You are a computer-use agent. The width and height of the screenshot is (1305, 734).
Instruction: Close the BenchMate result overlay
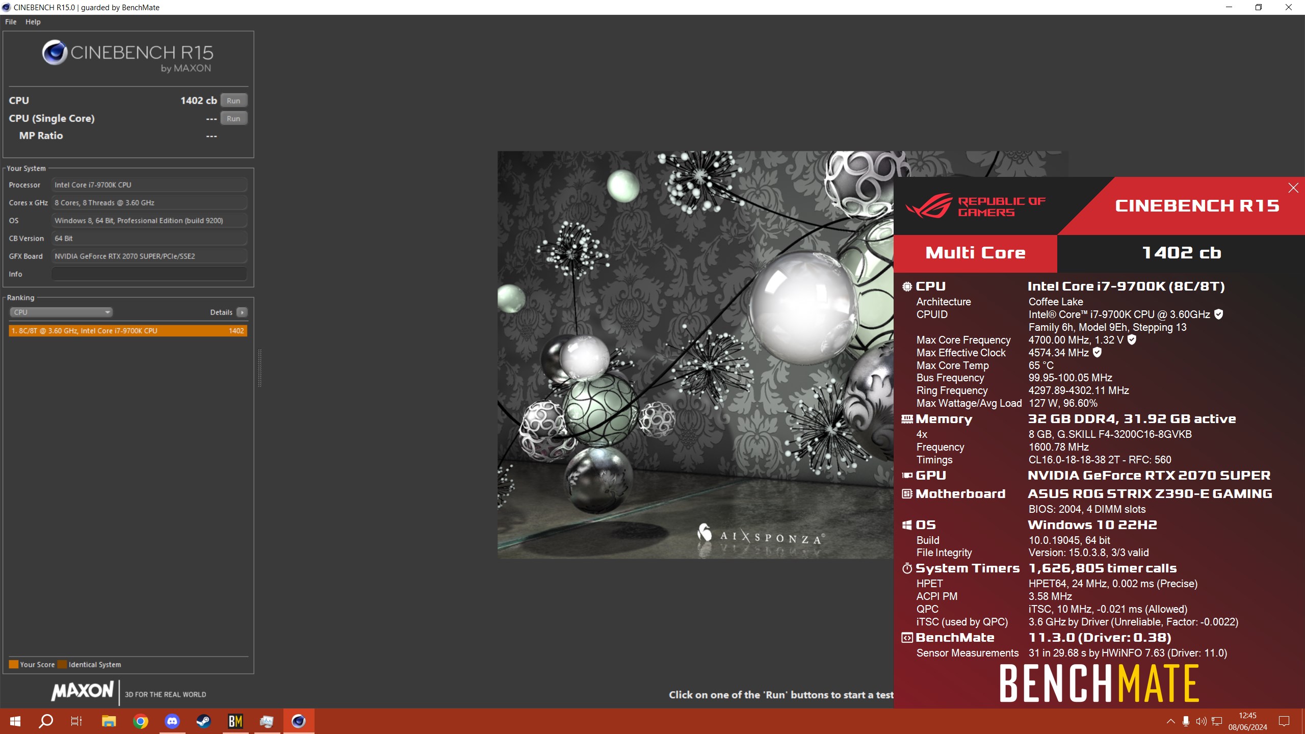[x=1293, y=188]
